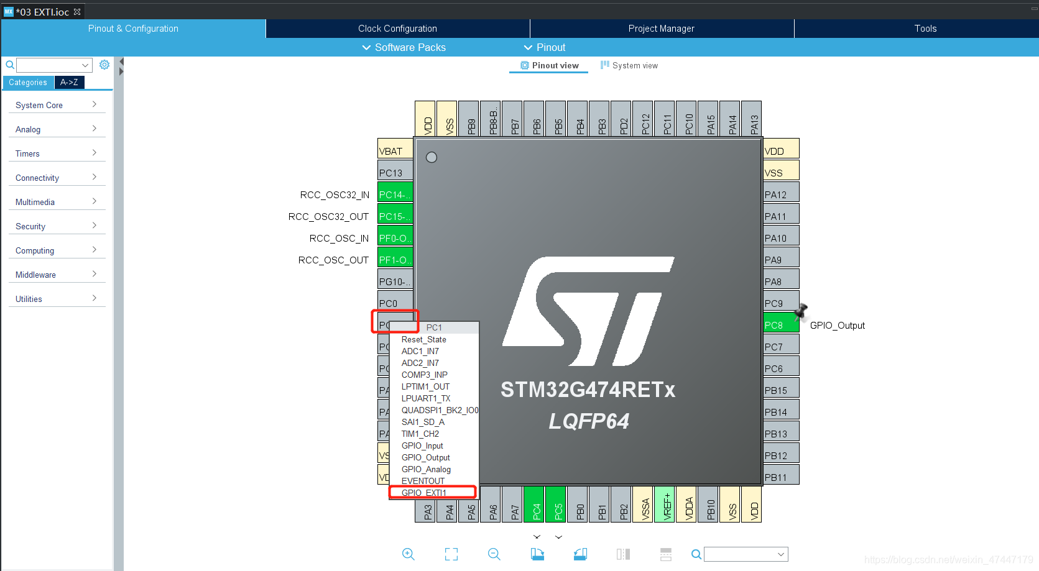Open the Pinout & Configuration tab
The height and width of the screenshot is (571, 1039).
click(133, 29)
